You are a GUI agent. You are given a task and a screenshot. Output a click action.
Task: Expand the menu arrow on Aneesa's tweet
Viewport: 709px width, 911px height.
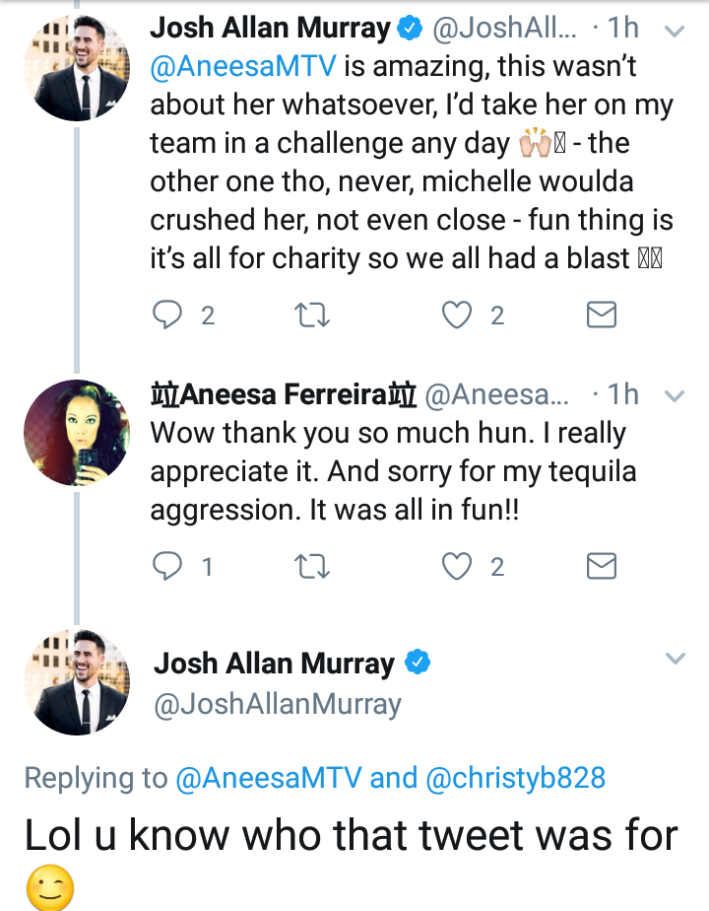pyautogui.click(x=675, y=396)
